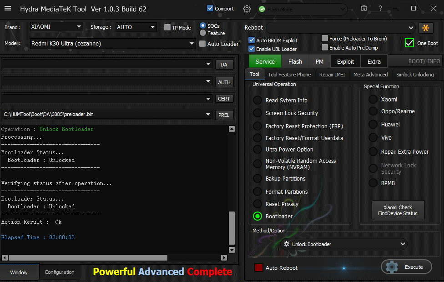Click Xiaomi Check FindDevice Status button

point(398,210)
